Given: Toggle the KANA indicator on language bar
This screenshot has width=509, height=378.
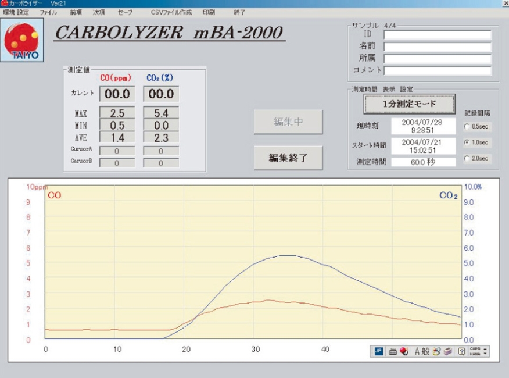Looking at the screenshot, I should click(475, 354).
